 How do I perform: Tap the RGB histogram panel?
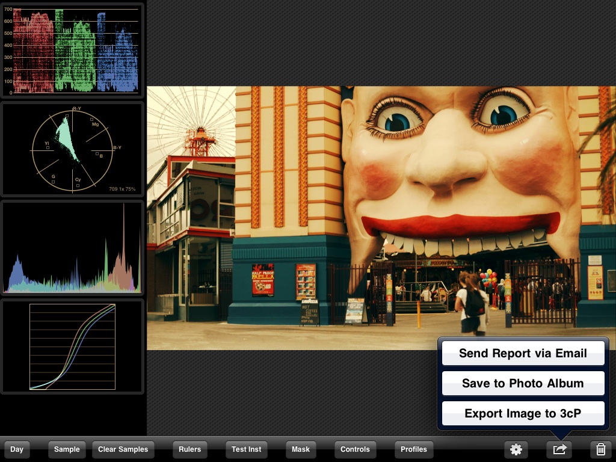(72, 248)
